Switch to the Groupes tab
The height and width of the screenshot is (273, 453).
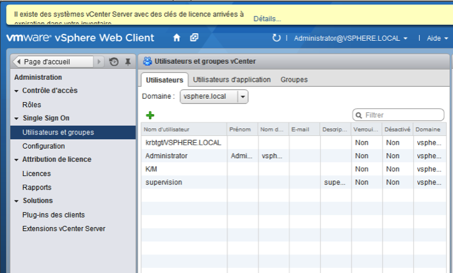pyautogui.click(x=294, y=80)
